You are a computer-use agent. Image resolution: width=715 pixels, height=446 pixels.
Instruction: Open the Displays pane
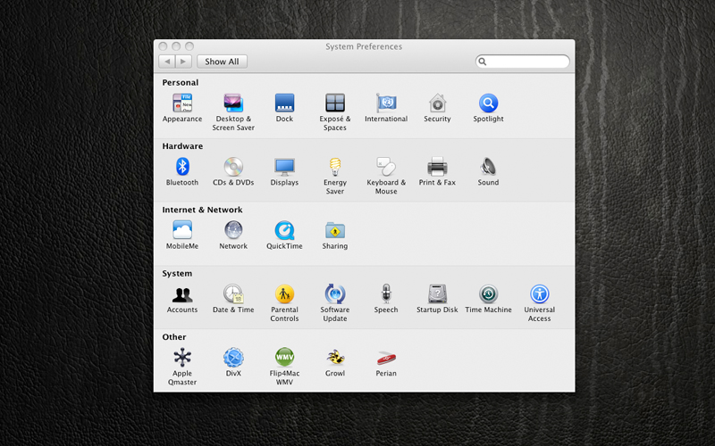284,167
